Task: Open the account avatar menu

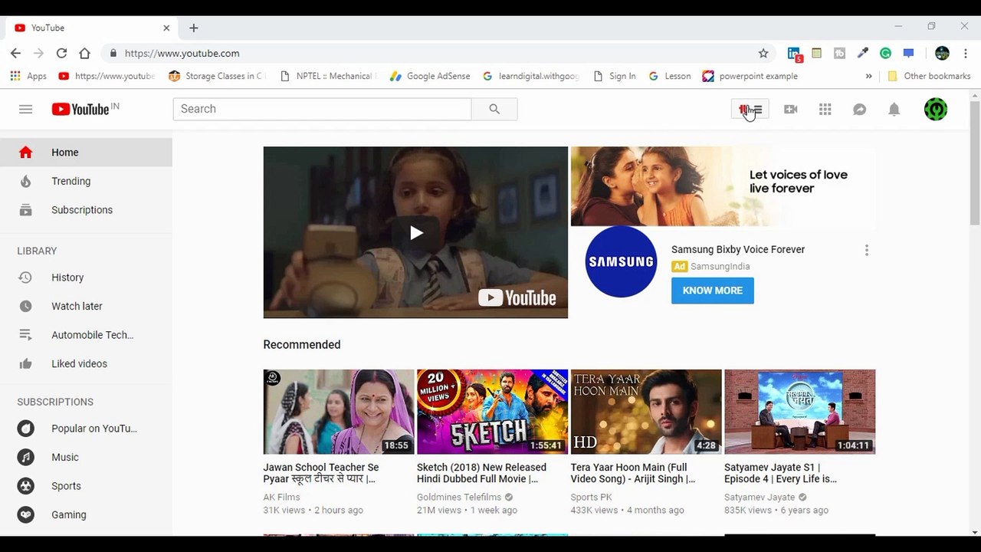Action: [936, 109]
